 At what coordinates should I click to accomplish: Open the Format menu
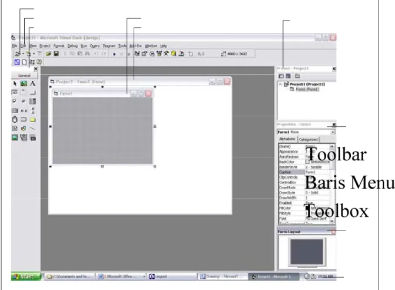59,46
